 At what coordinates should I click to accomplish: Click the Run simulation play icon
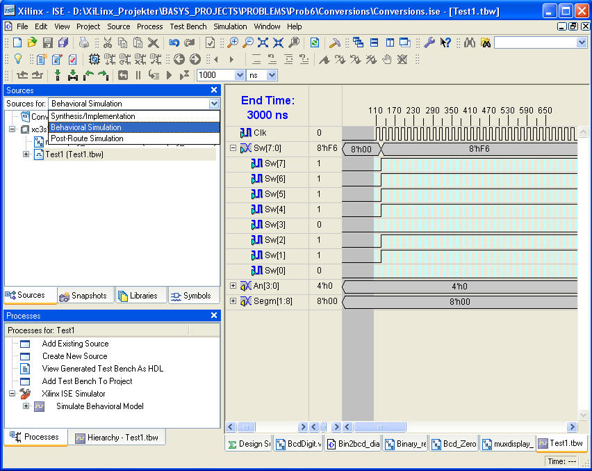pyautogui.click(x=169, y=75)
